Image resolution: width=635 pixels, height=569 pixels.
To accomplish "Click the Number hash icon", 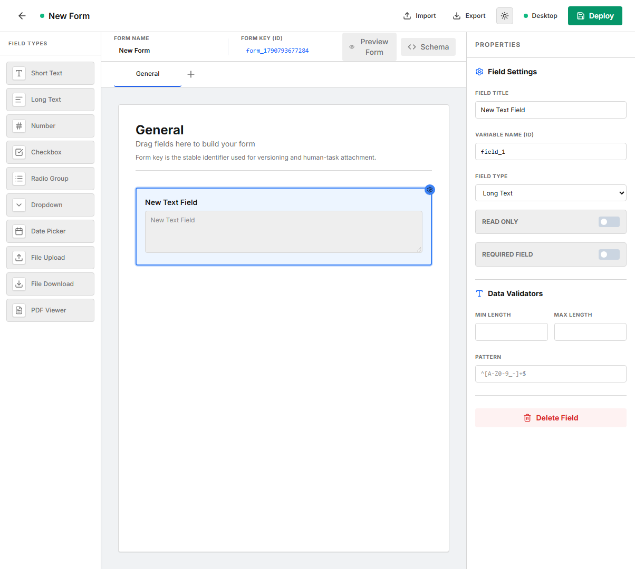I will (19, 126).
